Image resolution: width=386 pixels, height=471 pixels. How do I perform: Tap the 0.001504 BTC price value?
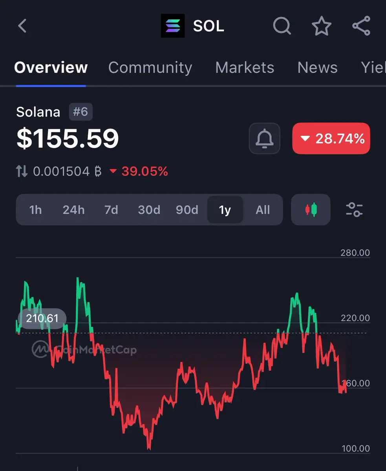pos(68,171)
